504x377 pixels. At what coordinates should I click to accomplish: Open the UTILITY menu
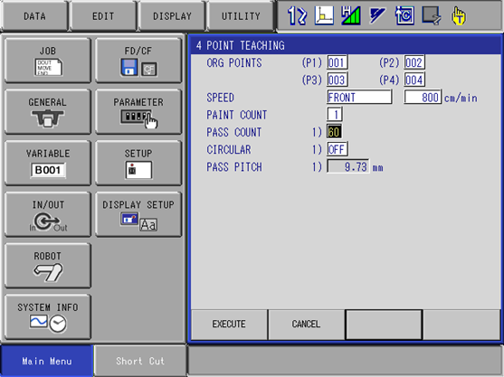point(241,16)
